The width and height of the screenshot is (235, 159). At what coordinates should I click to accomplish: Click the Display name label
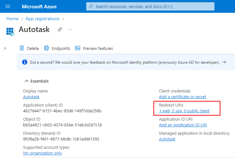[35, 91]
